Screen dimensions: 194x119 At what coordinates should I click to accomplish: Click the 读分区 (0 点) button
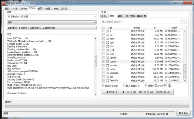pos(127,92)
